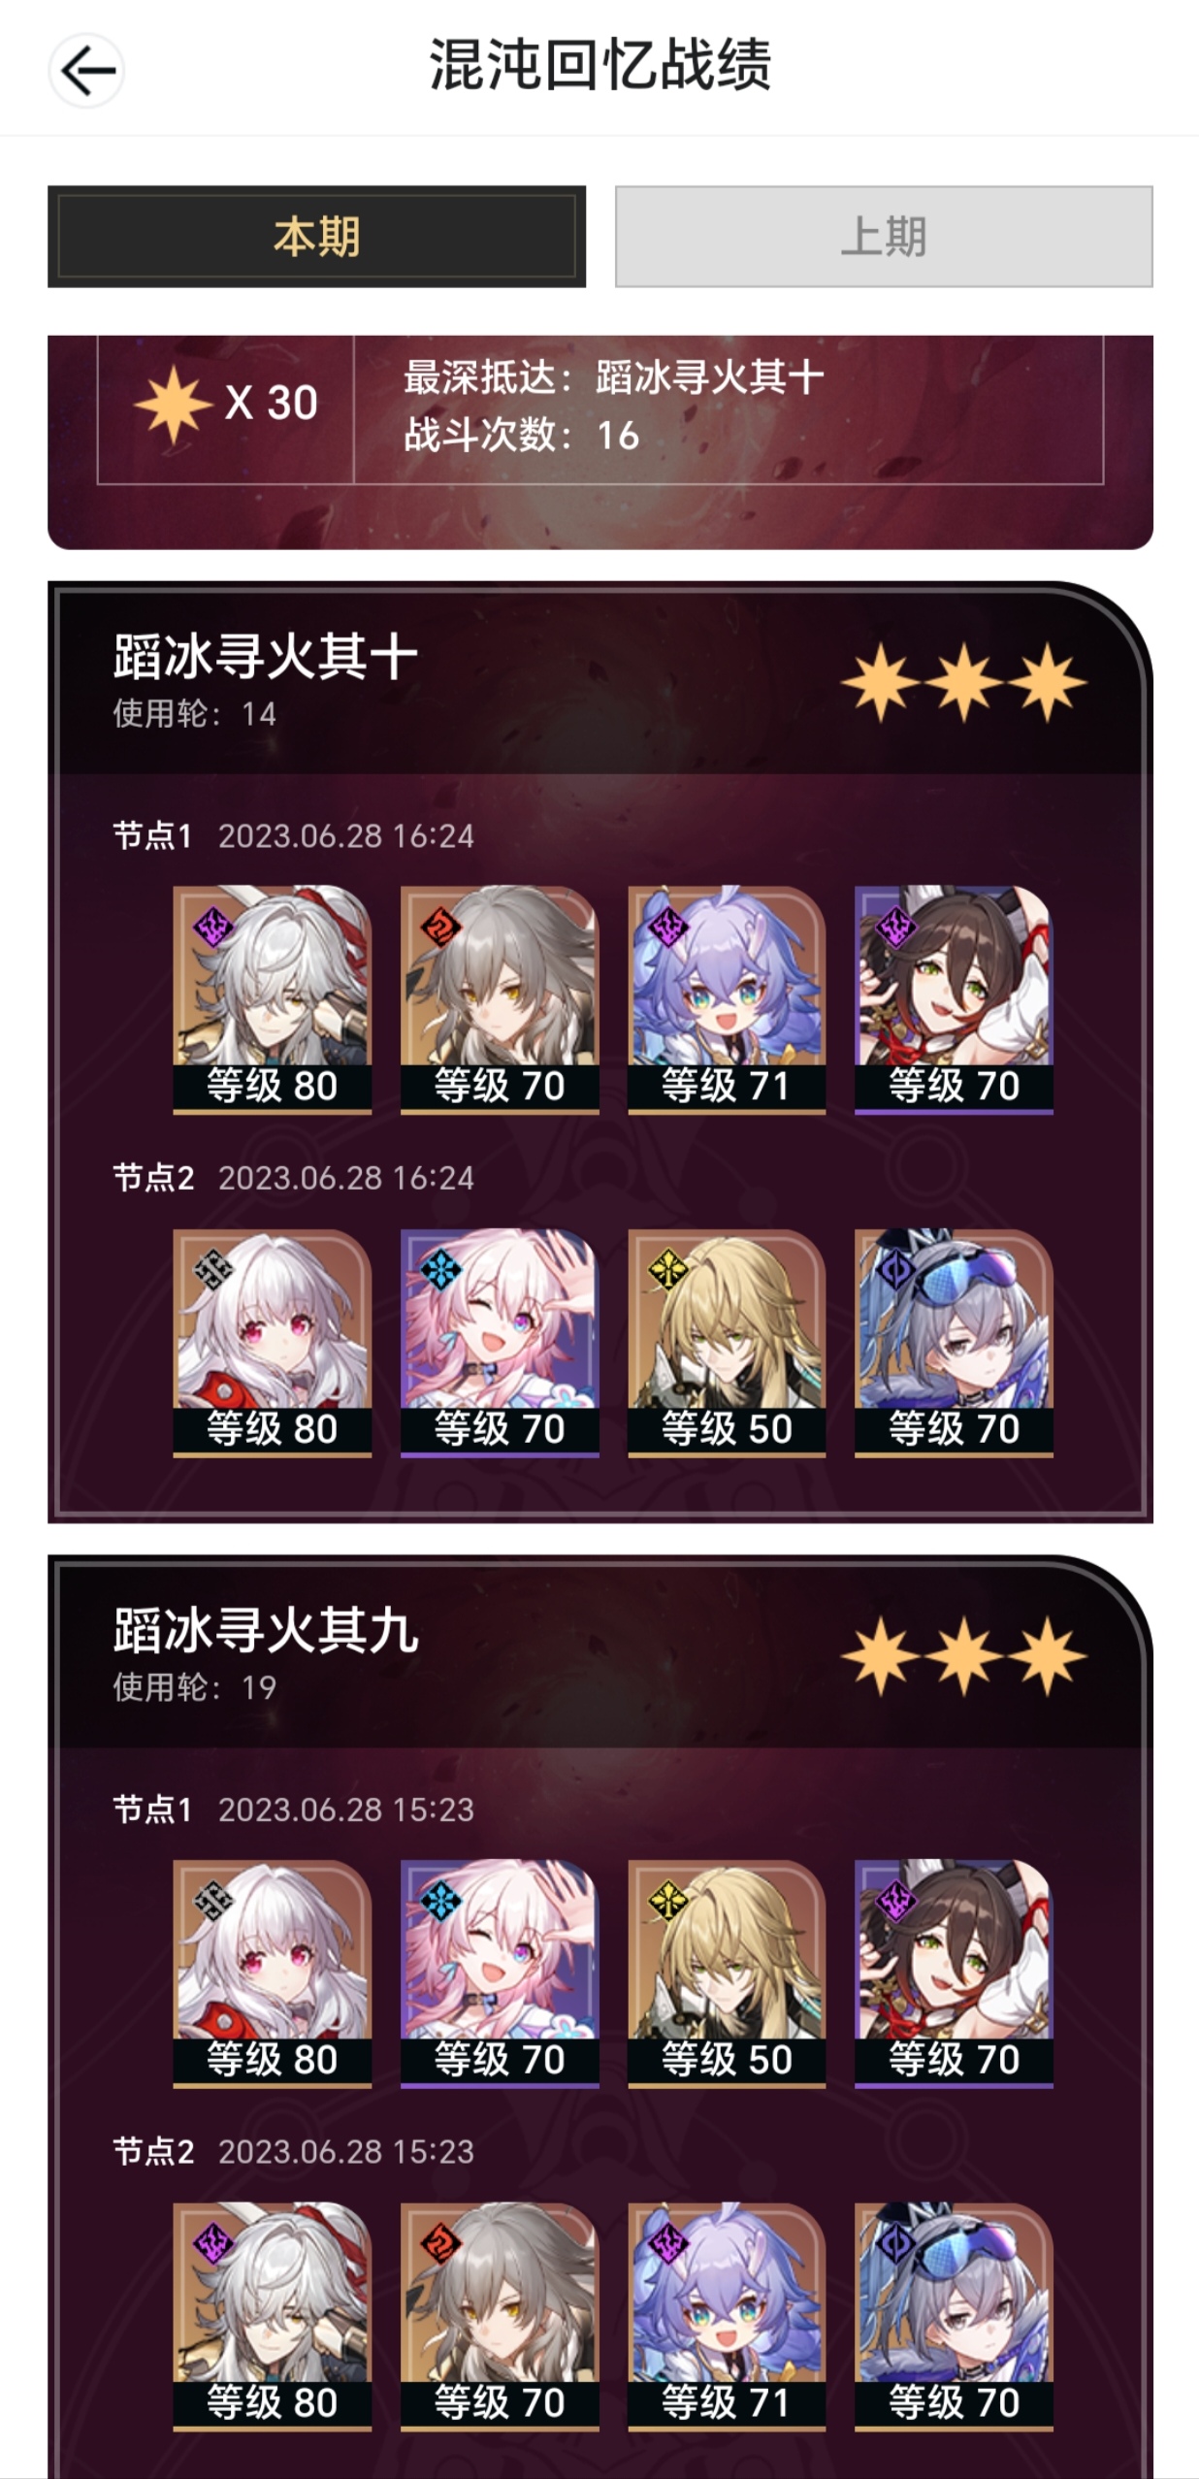Select red-eyed level 80 character in 其十 节点2
This screenshot has height=2479, width=1199.
coord(272,1343)
